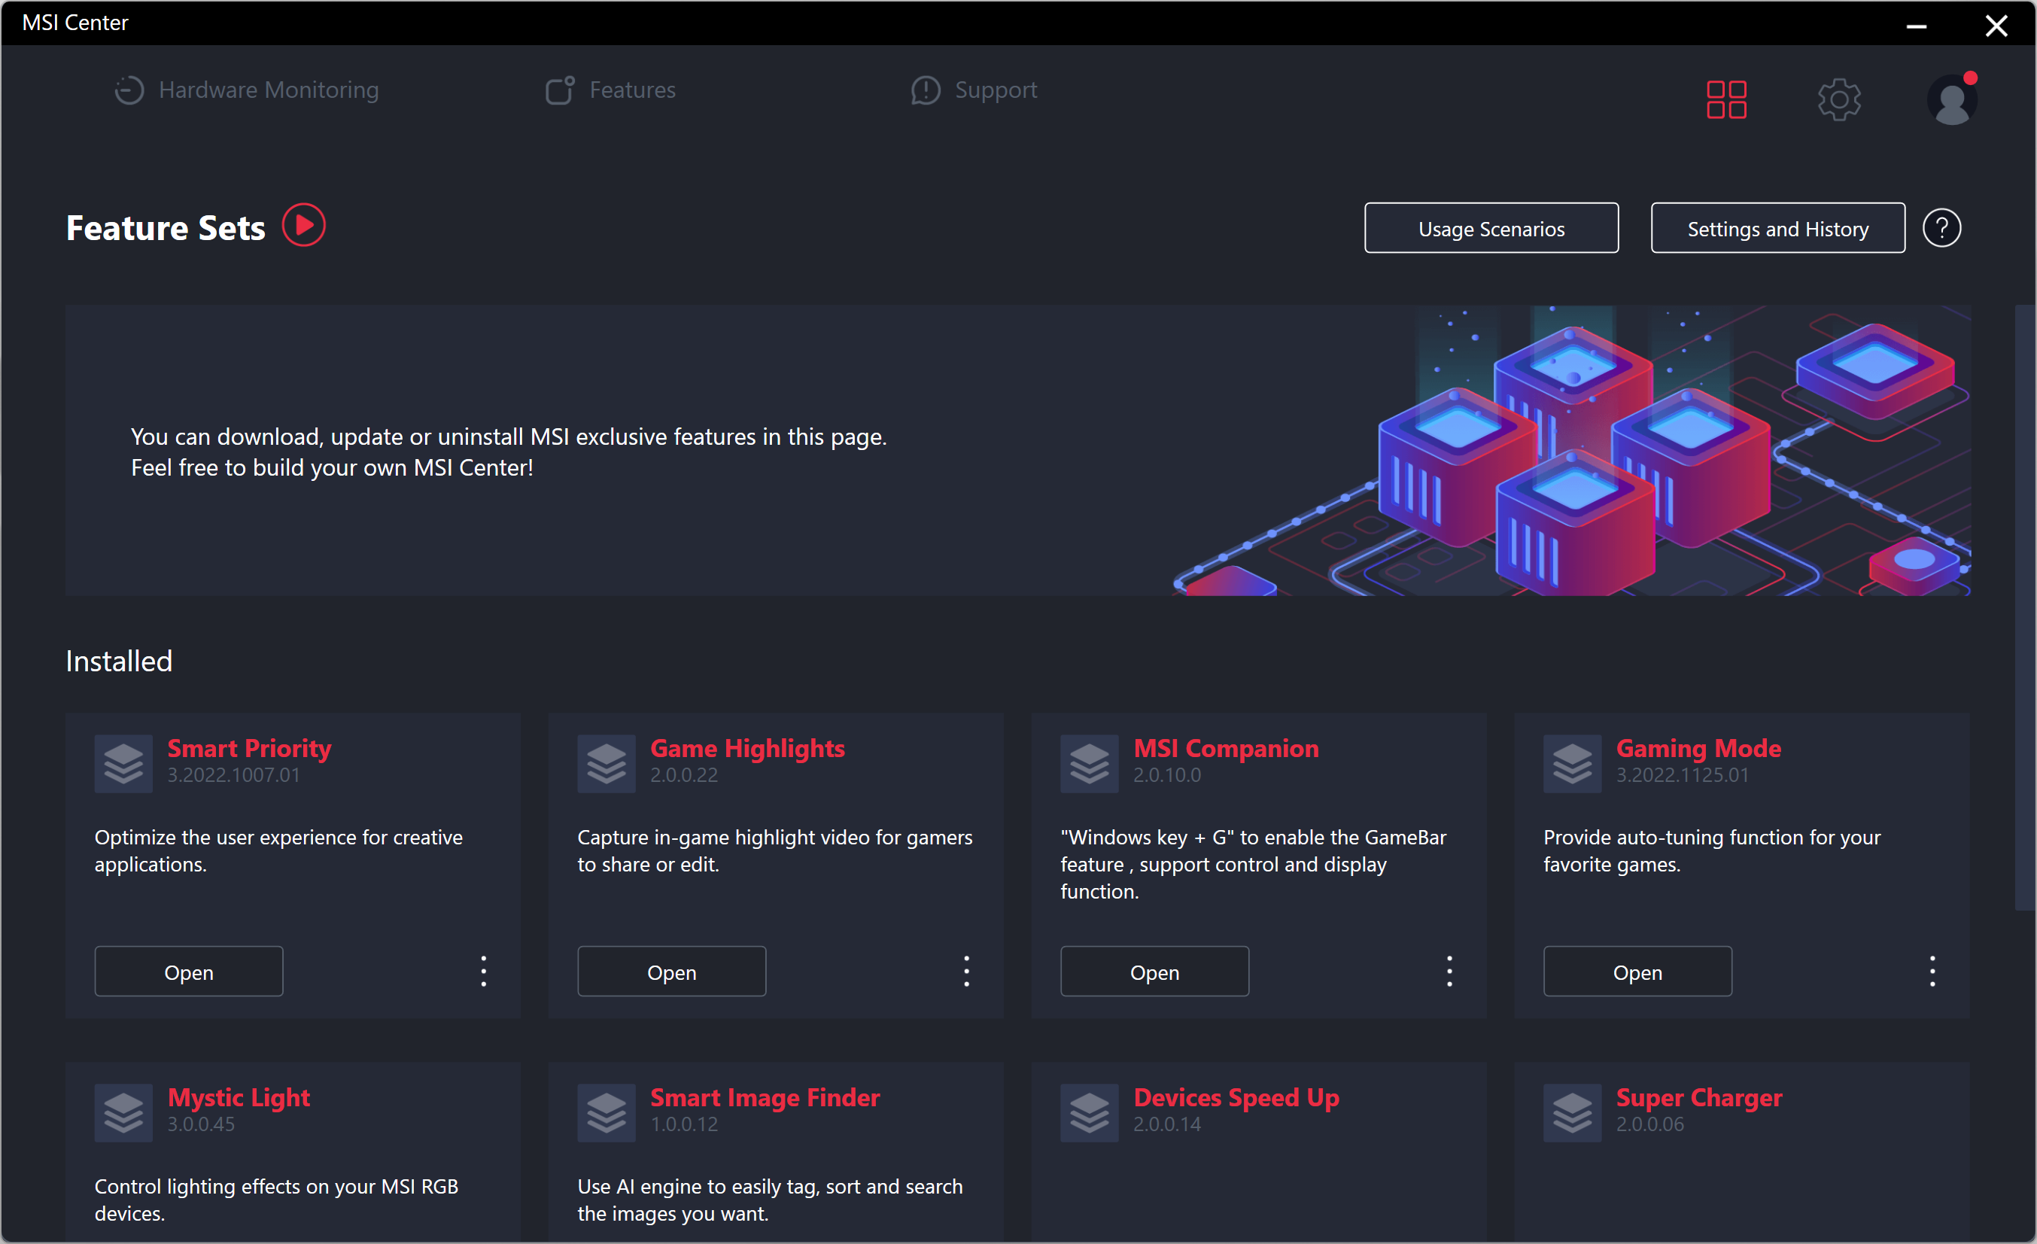This screenshot has height=1244, width=2037.
Task: Expand Game Highlights three-dot menu
Action: pyautogui.click(x=966, y=972)
